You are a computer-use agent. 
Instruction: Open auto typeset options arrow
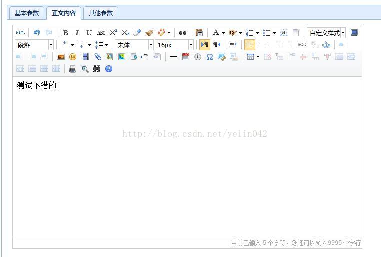169,33
